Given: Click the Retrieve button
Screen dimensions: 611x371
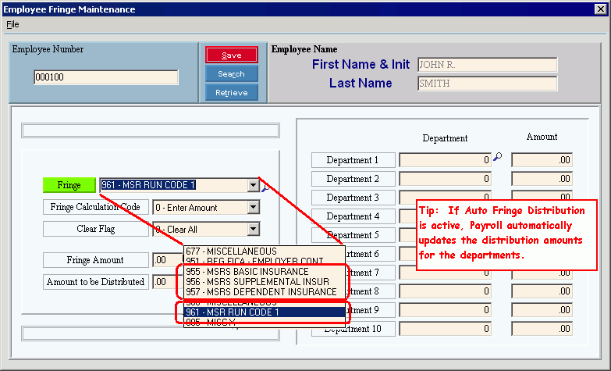Looking at the screenshot, I should pos(231,93).
